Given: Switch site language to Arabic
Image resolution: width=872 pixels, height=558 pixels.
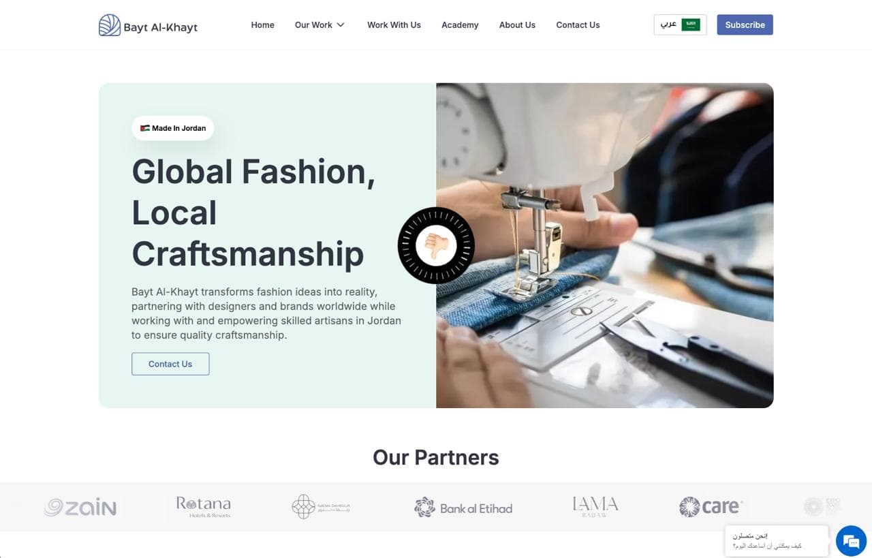Looking at the screenshot, I should coord(680,25).
